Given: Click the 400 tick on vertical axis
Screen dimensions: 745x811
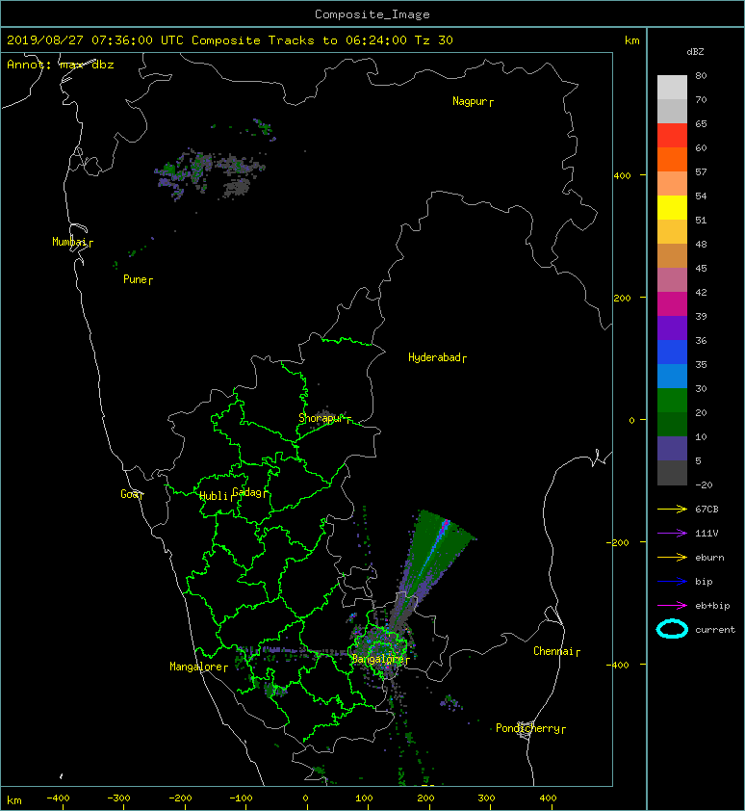Looking at the screenshot, I should coord(623,175).
